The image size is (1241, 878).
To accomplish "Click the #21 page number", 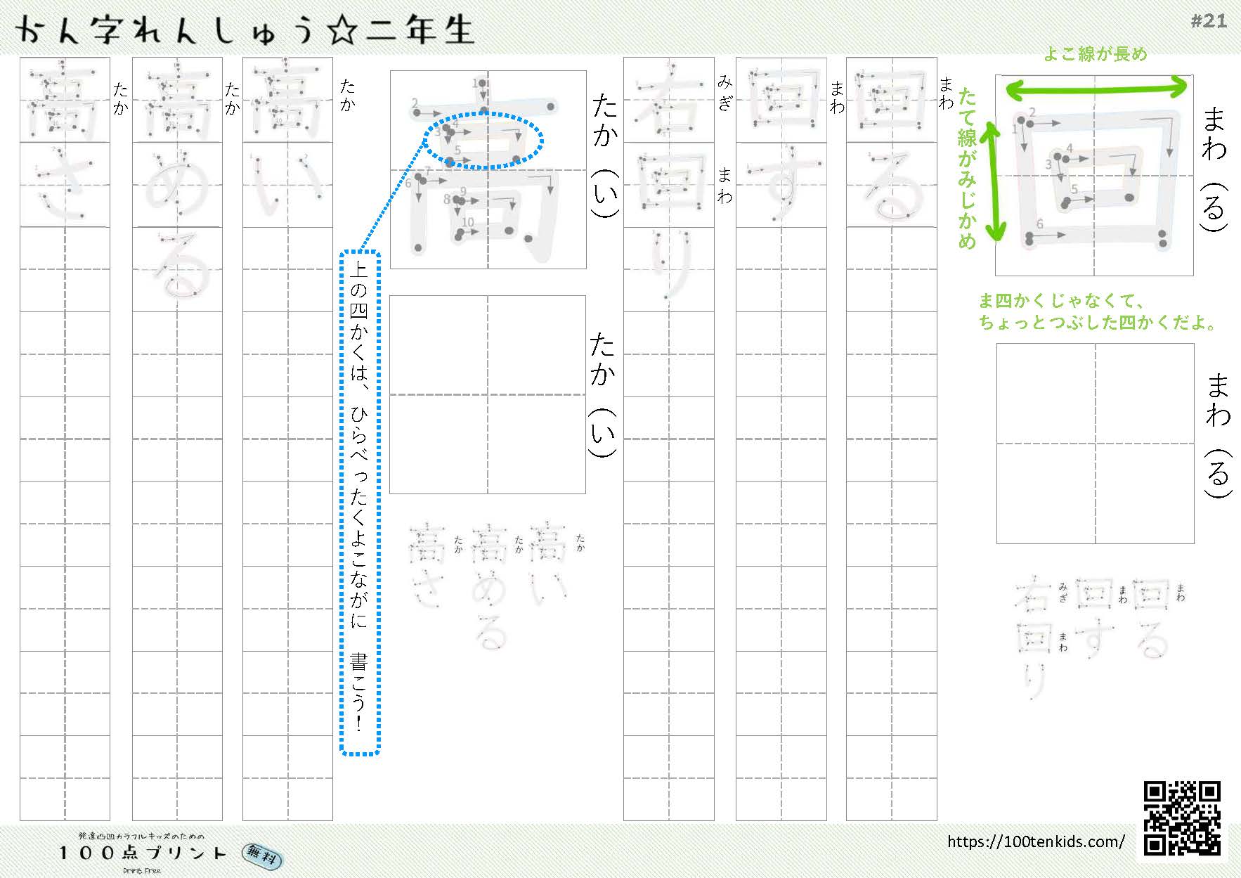I will 1208,21.
